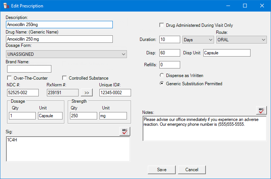Save the prescription

(x=162, y=170)
